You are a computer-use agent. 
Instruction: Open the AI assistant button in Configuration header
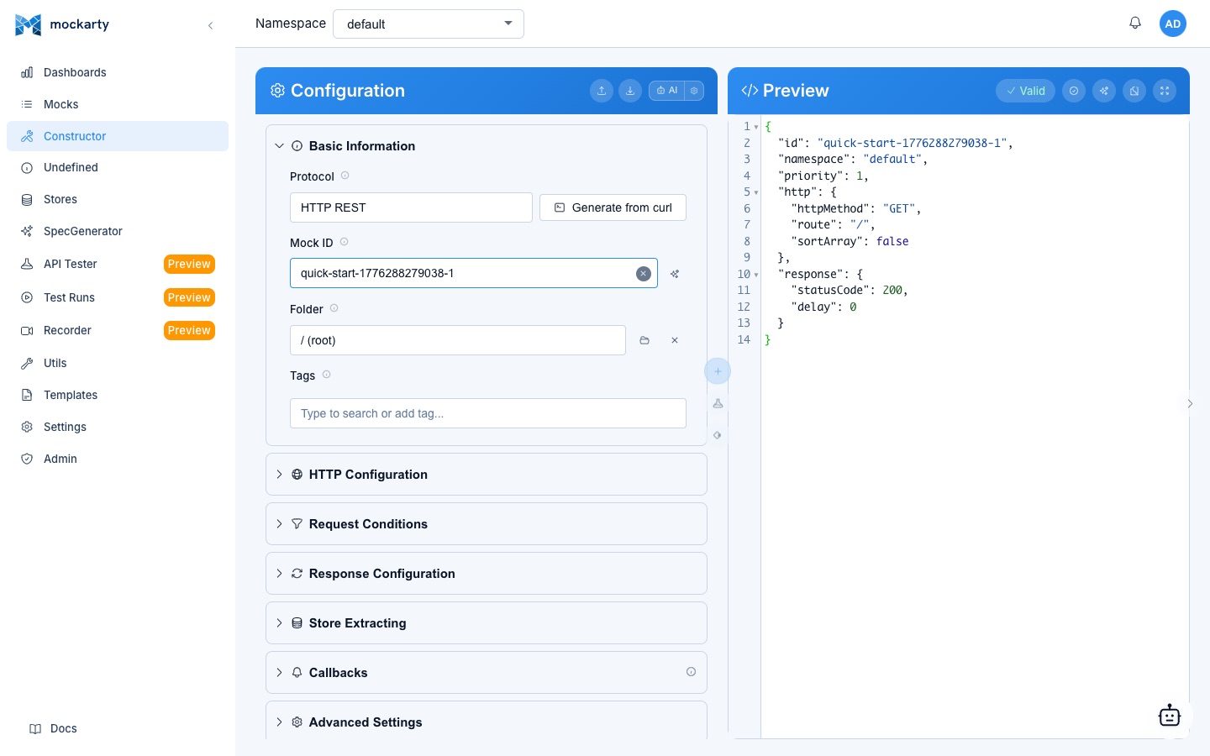coord(667,91)
